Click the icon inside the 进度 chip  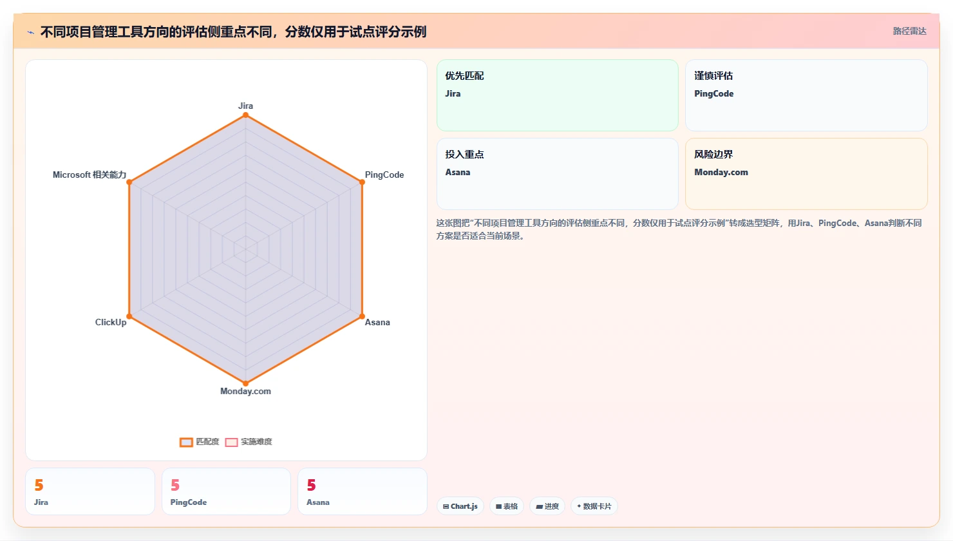539,507
